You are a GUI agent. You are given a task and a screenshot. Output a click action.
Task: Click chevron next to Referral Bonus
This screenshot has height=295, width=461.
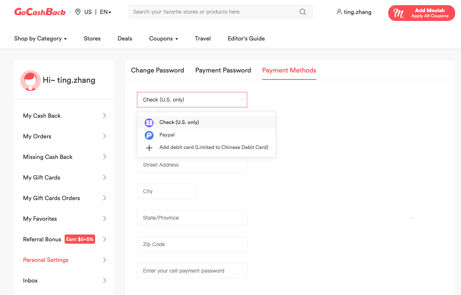click(x=104, y=239)
